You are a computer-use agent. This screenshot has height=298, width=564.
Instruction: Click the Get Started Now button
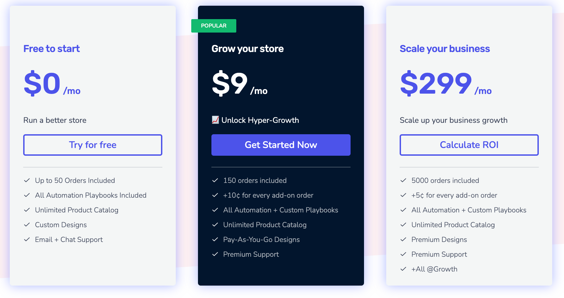(x=281, y=145)
